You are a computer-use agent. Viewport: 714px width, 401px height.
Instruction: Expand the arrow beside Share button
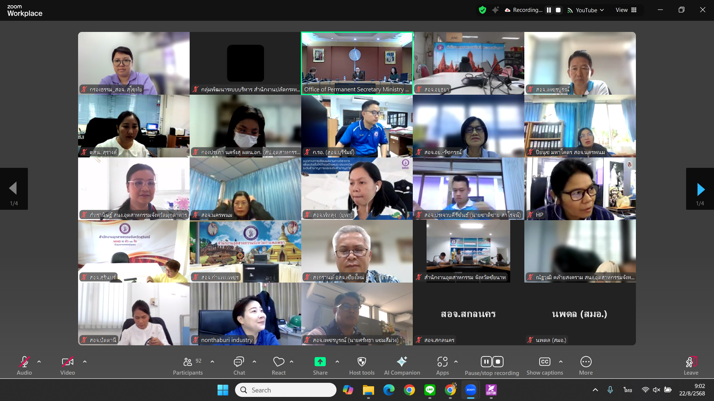coord(337,361)
